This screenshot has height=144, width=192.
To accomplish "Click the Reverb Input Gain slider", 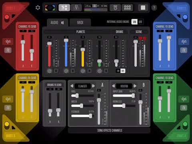I will point(124,96).
